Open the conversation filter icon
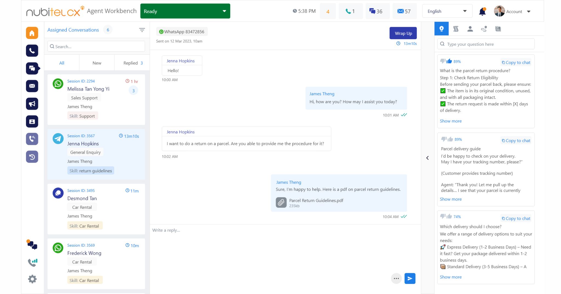 pos(142,30)
